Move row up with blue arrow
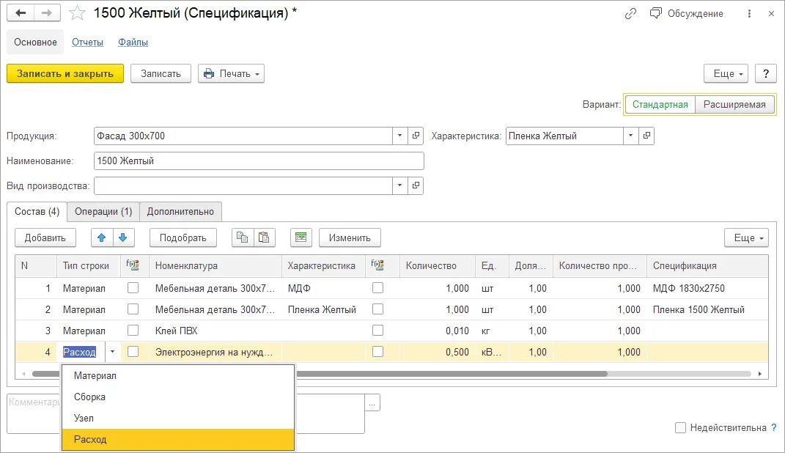Image resolution: width=785 pixels, height=453 pixels. tap(102, 237)
